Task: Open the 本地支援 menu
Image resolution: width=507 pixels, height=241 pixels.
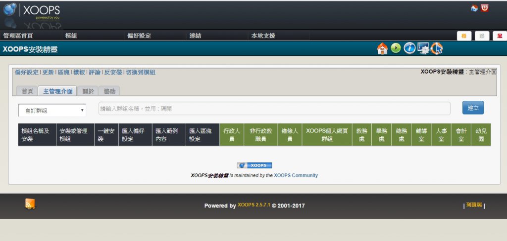Action: 263,36
